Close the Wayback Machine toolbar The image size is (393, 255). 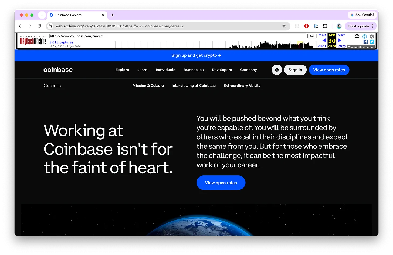pyautogui.click(x=372, y=36)
